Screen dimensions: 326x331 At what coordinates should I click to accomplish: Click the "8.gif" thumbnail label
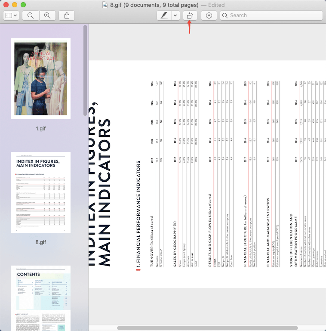[40, 242]
